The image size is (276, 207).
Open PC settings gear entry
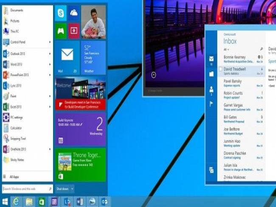[27, 117]
